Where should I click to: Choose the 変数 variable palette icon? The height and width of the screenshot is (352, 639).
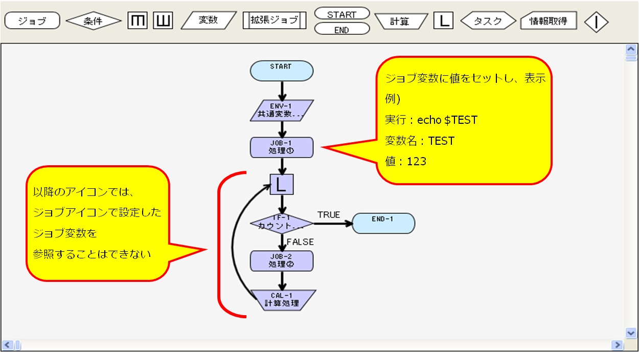tap(209, 20)
